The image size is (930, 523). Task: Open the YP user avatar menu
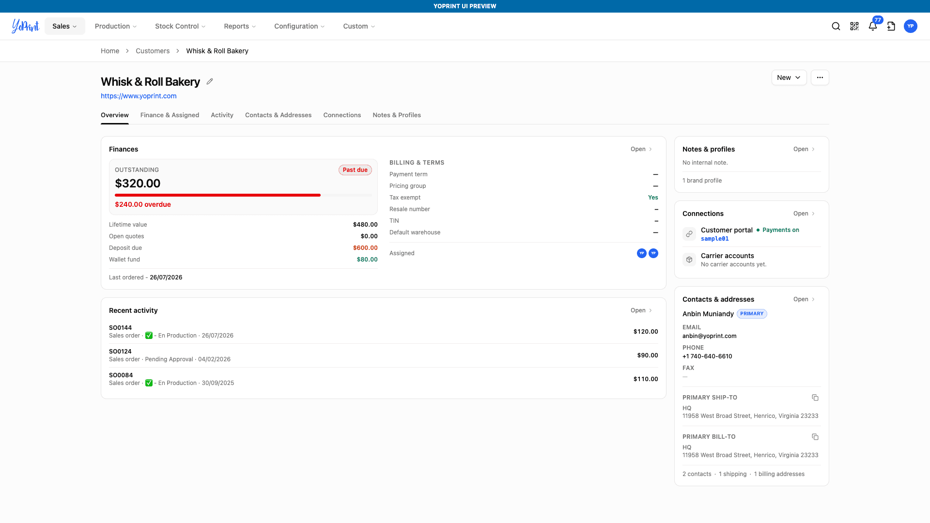(911, 26)
